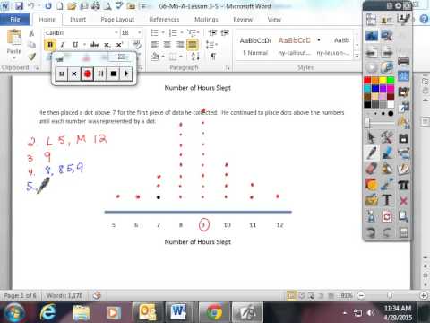Image resolution: width=430 pixels, height=323 pixels.
Task: Click the Save disk icon in the title bar
Action: (x=19, y=6)
